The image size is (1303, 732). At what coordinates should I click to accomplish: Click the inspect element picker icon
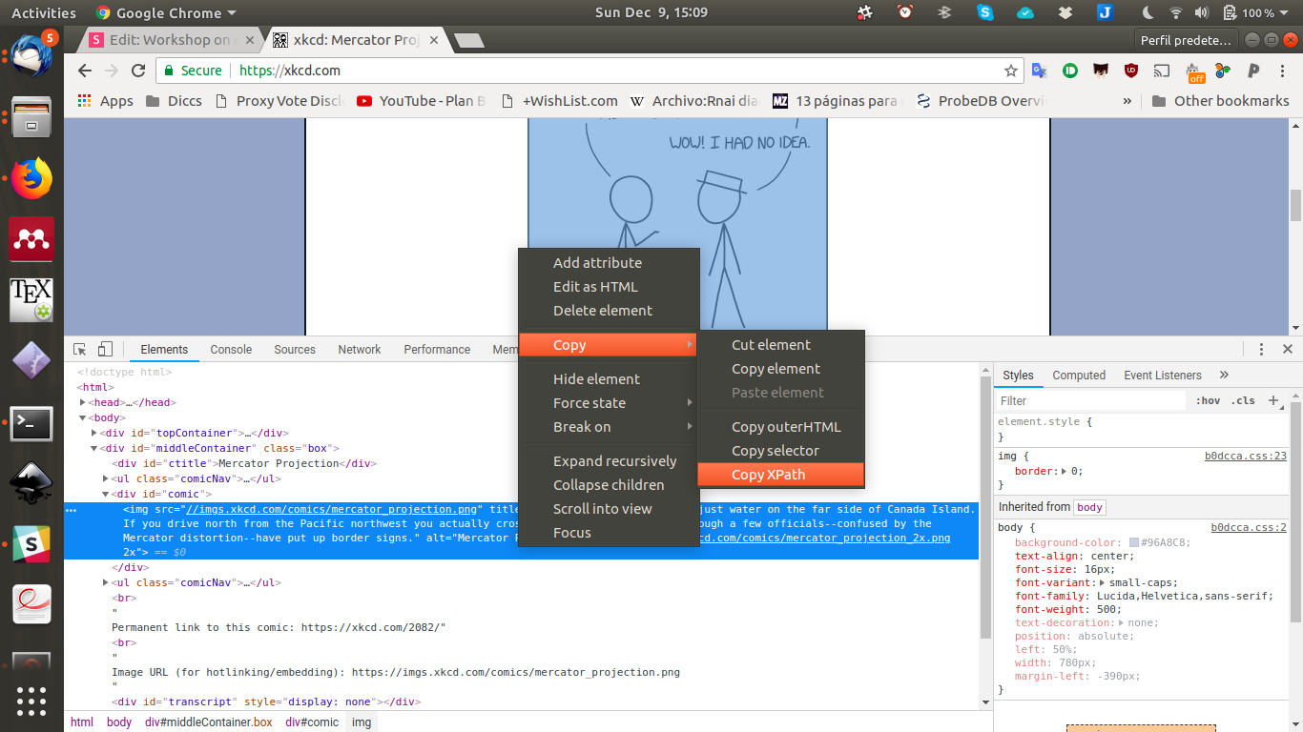click(x=80, y=350)
